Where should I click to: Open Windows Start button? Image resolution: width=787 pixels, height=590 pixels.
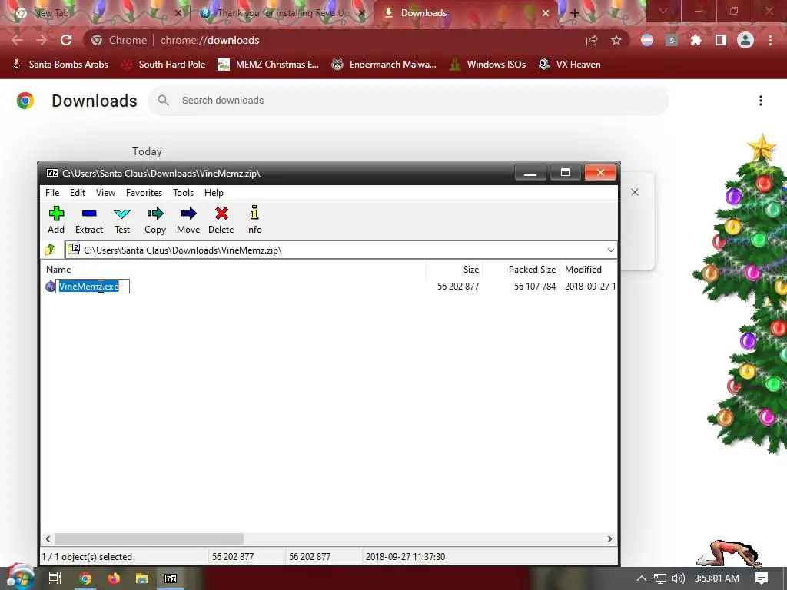pos(20,578)
